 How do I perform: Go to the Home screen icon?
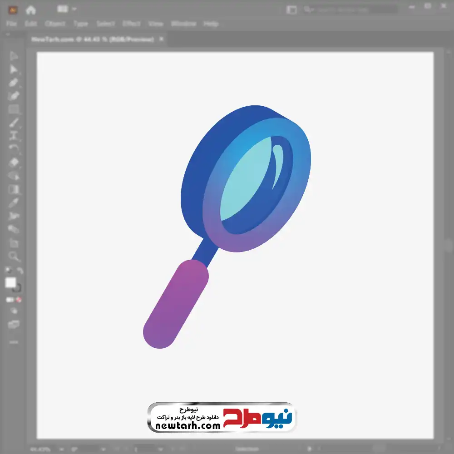click(31, 10)
